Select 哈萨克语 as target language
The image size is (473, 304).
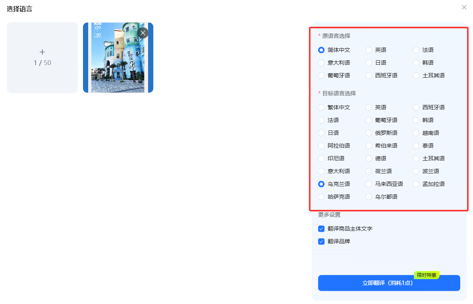pyautogui.click(x=321, y=197)
